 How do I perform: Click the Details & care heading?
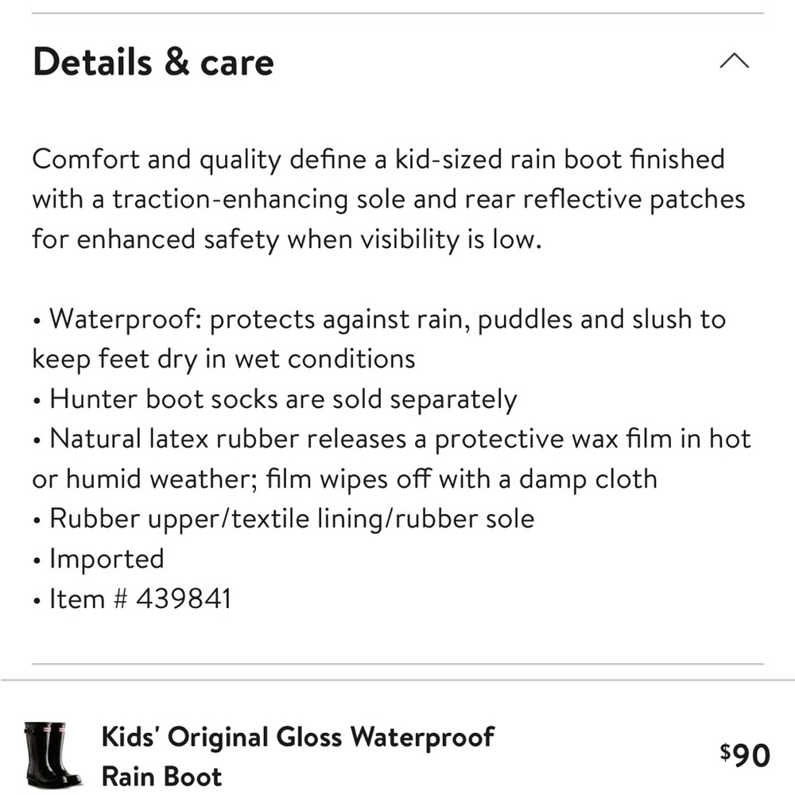pos(153,62)
